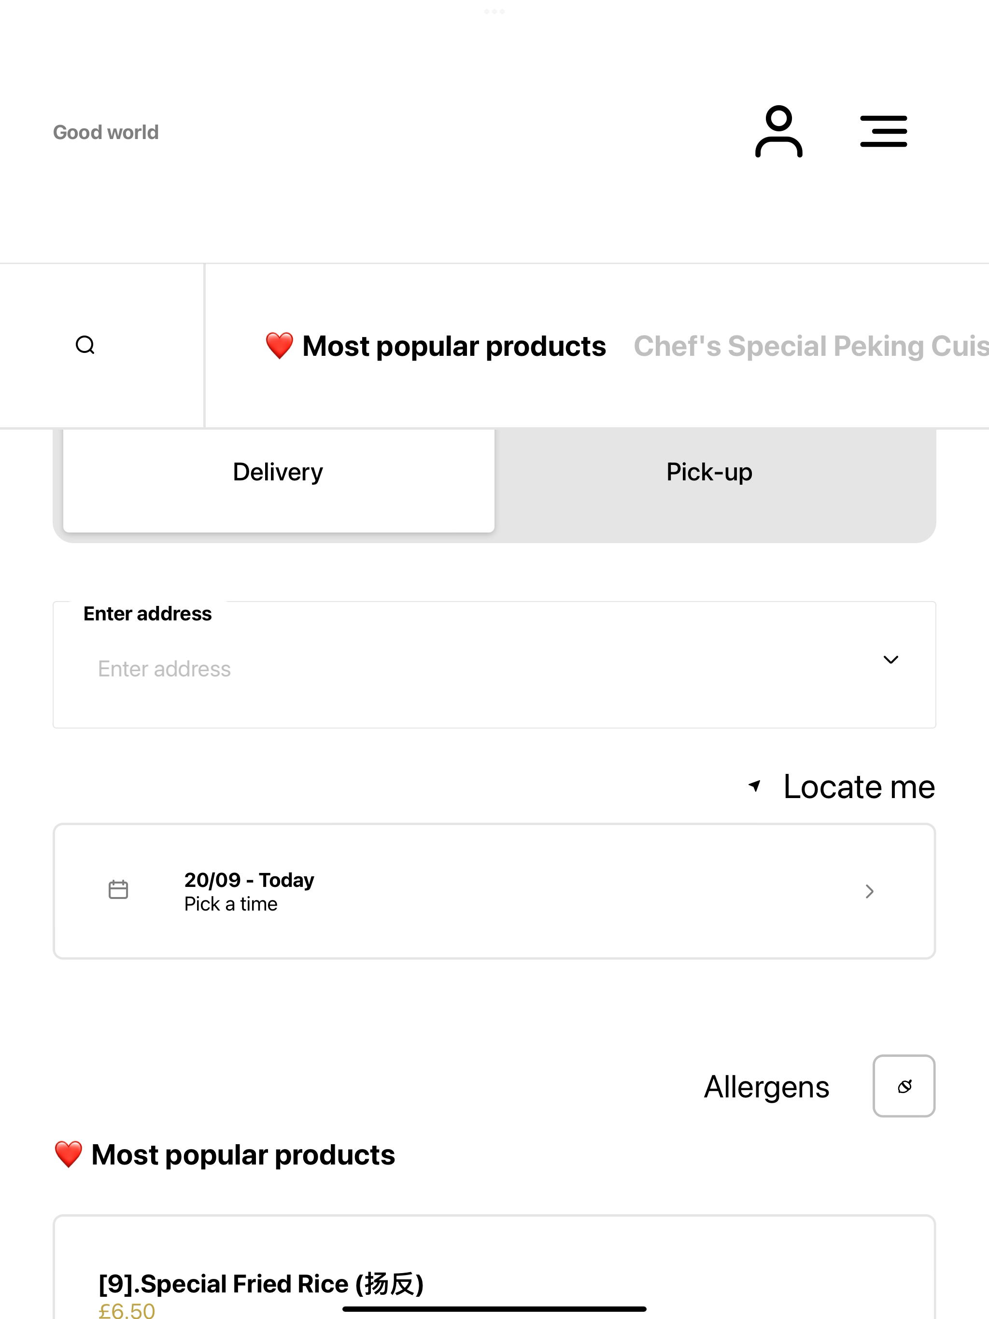
Task: Click the Good world restaurant name
Action: 106,132
